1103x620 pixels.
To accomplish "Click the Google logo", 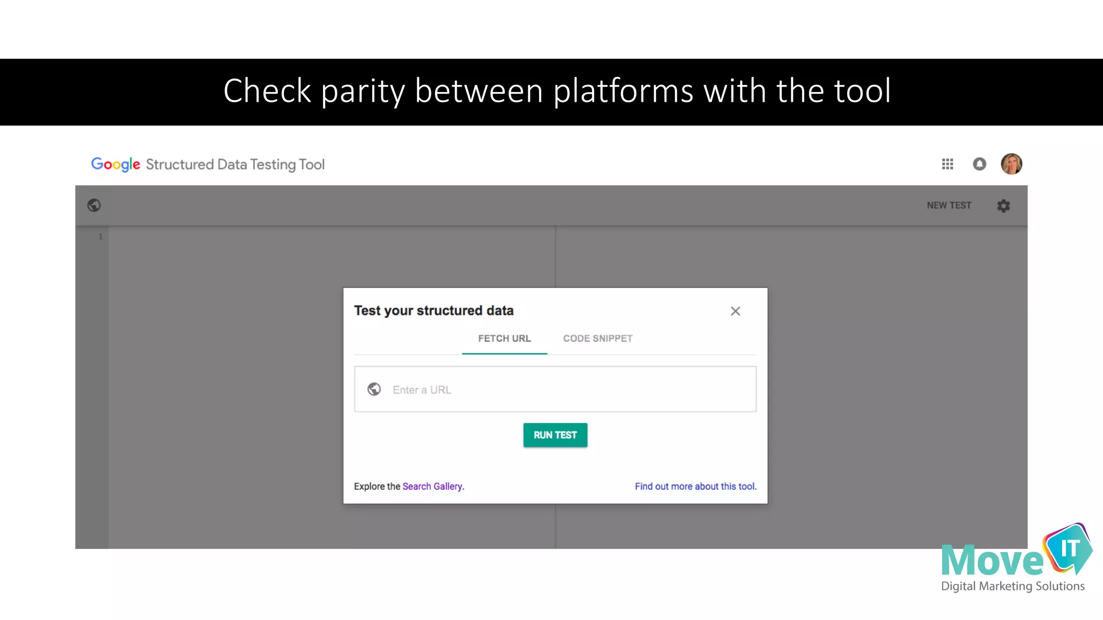I will pos(116,164).
